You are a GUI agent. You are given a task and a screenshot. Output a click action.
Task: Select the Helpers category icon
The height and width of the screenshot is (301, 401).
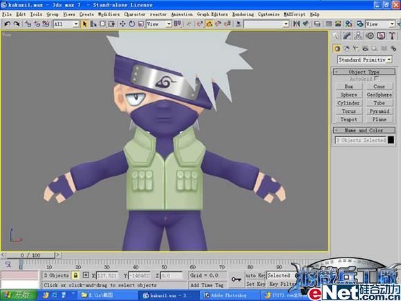375,48
